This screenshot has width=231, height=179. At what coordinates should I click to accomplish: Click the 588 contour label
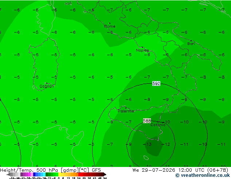147,121
